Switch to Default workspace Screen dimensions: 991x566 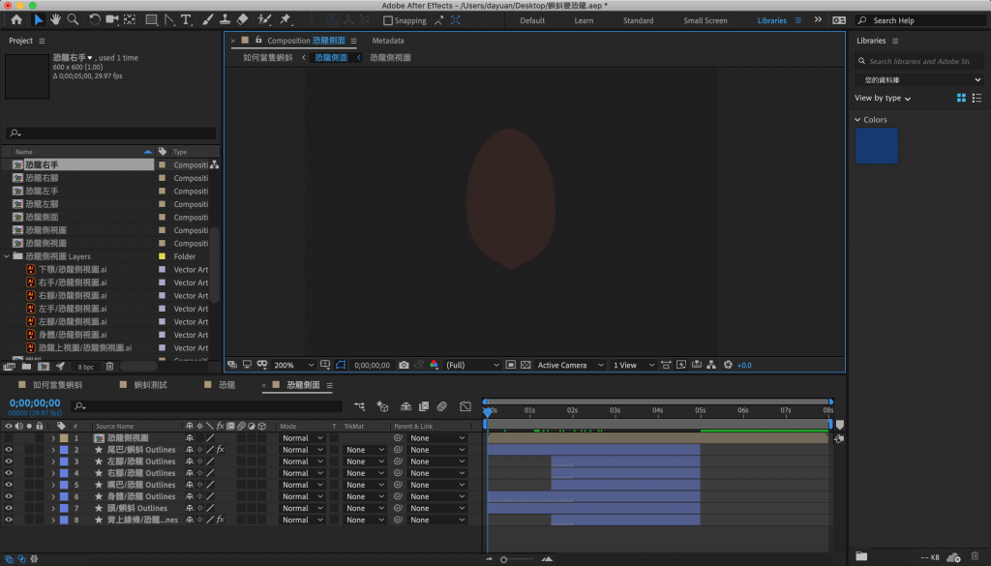[532, 20]
